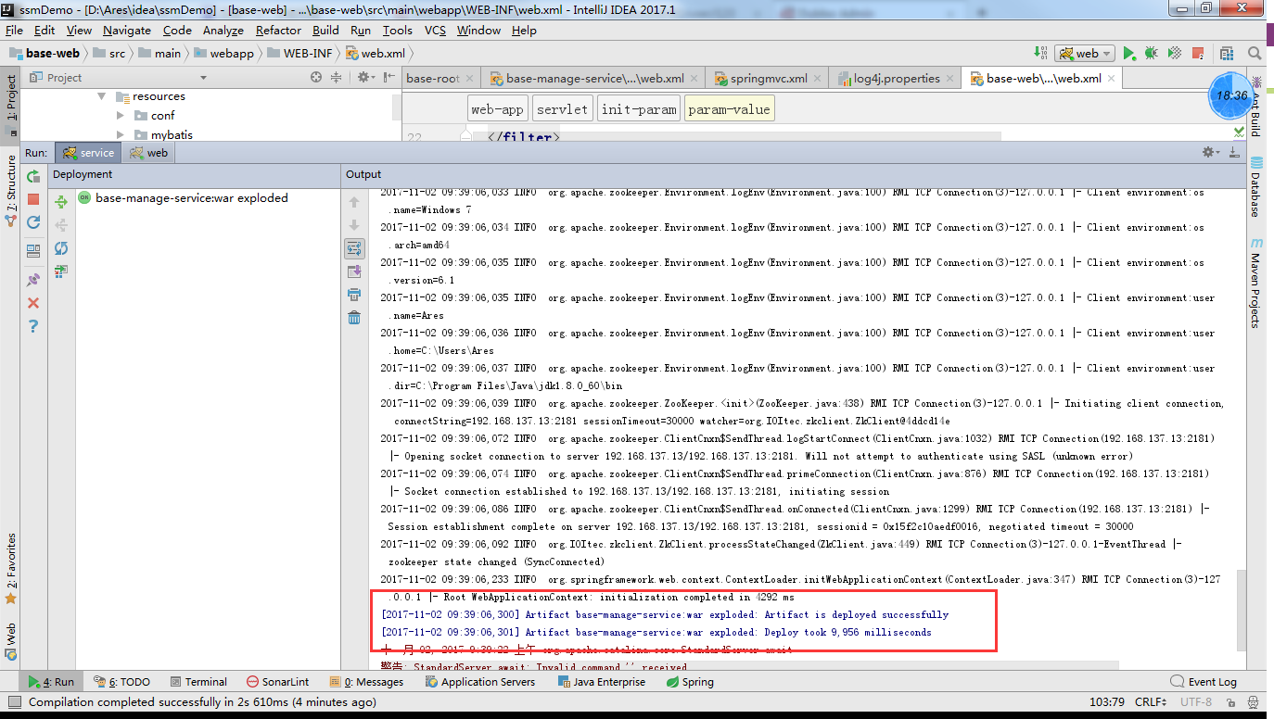Open the 6: TODO tool window

121,682
